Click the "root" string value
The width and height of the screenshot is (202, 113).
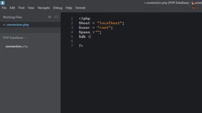click(104, 28)
